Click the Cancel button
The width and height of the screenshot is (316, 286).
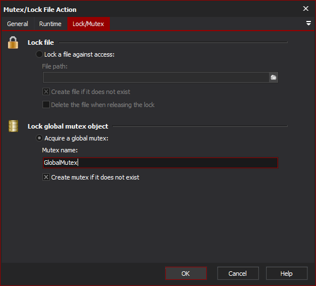point(238,274)
